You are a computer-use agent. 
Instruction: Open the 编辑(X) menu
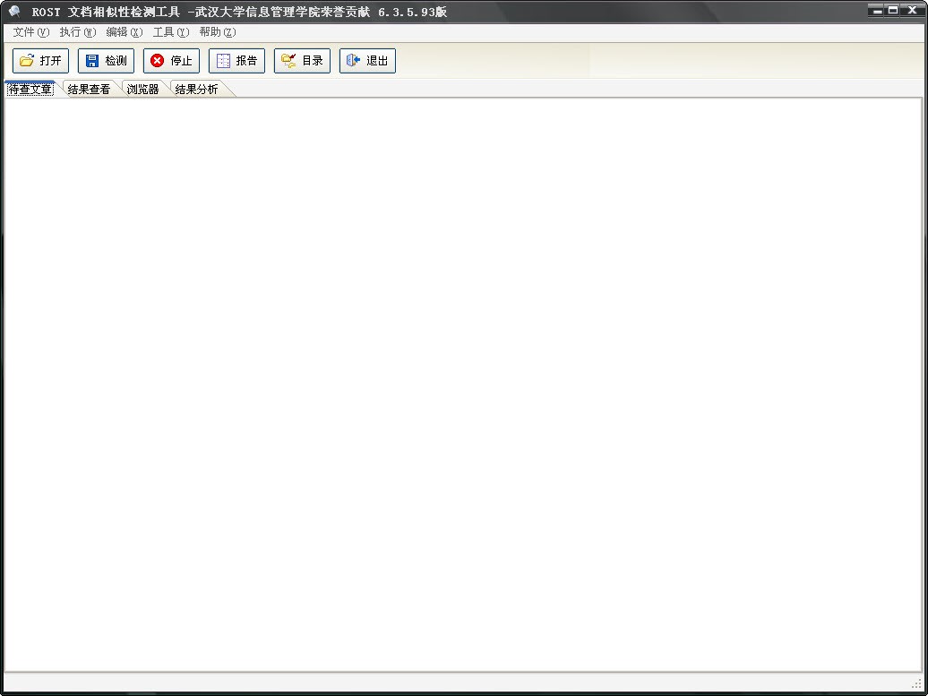[x=125, y=32]
